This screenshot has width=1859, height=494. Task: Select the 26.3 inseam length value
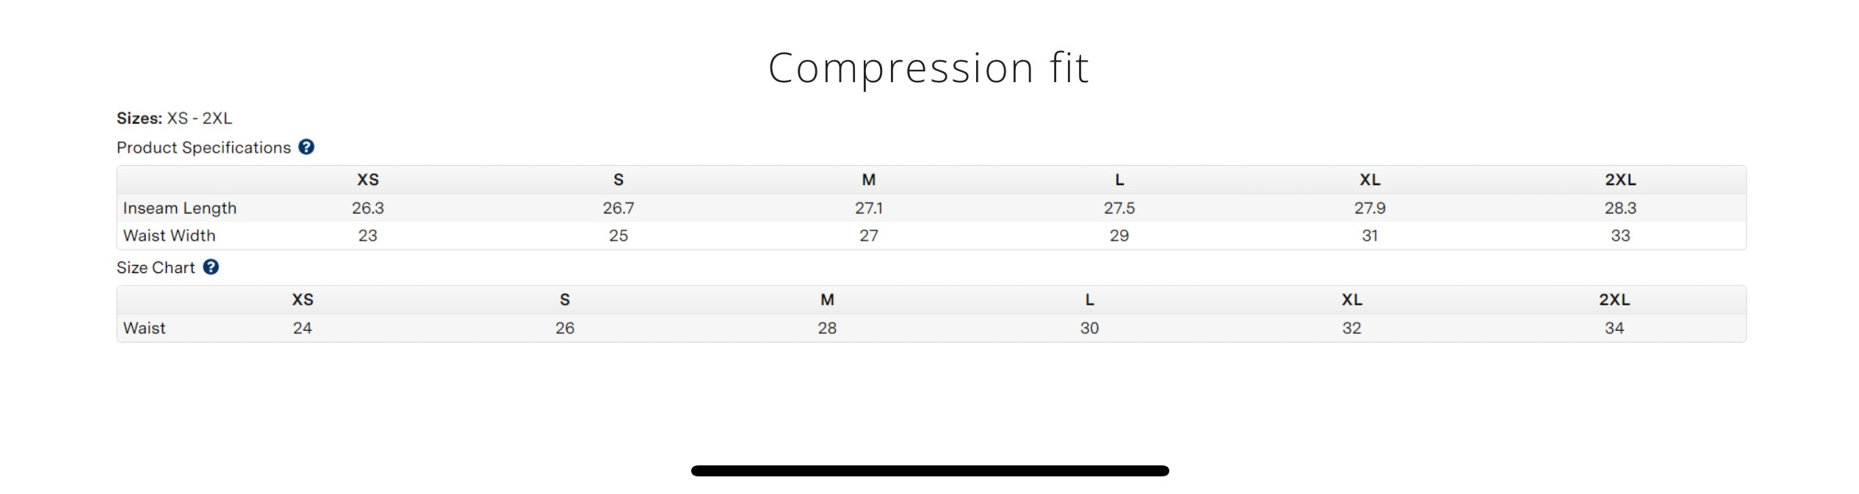click(368, 208)
